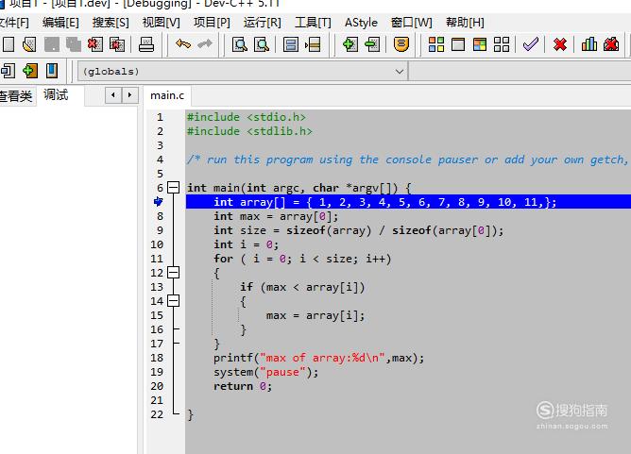Click the grayed Redo arrow icon

pyautogui.click(x=205, y=43)
